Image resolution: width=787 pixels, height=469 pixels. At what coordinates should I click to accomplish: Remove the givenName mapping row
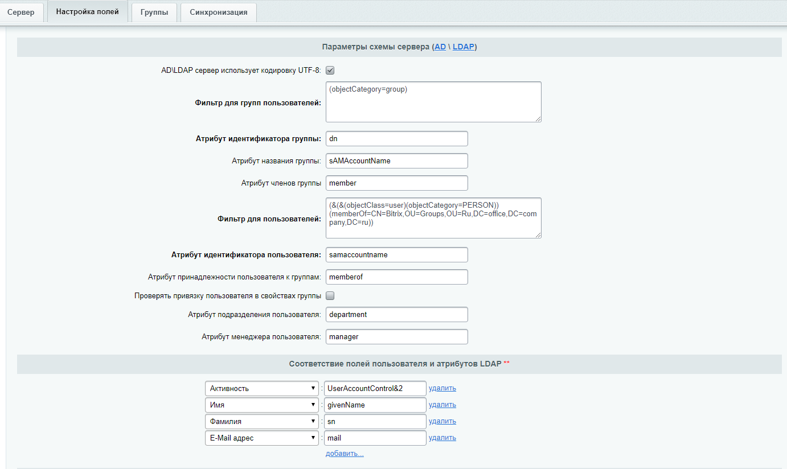pos(442,405)
